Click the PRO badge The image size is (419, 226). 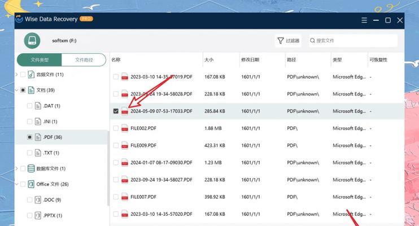click(x=86, y=19)
